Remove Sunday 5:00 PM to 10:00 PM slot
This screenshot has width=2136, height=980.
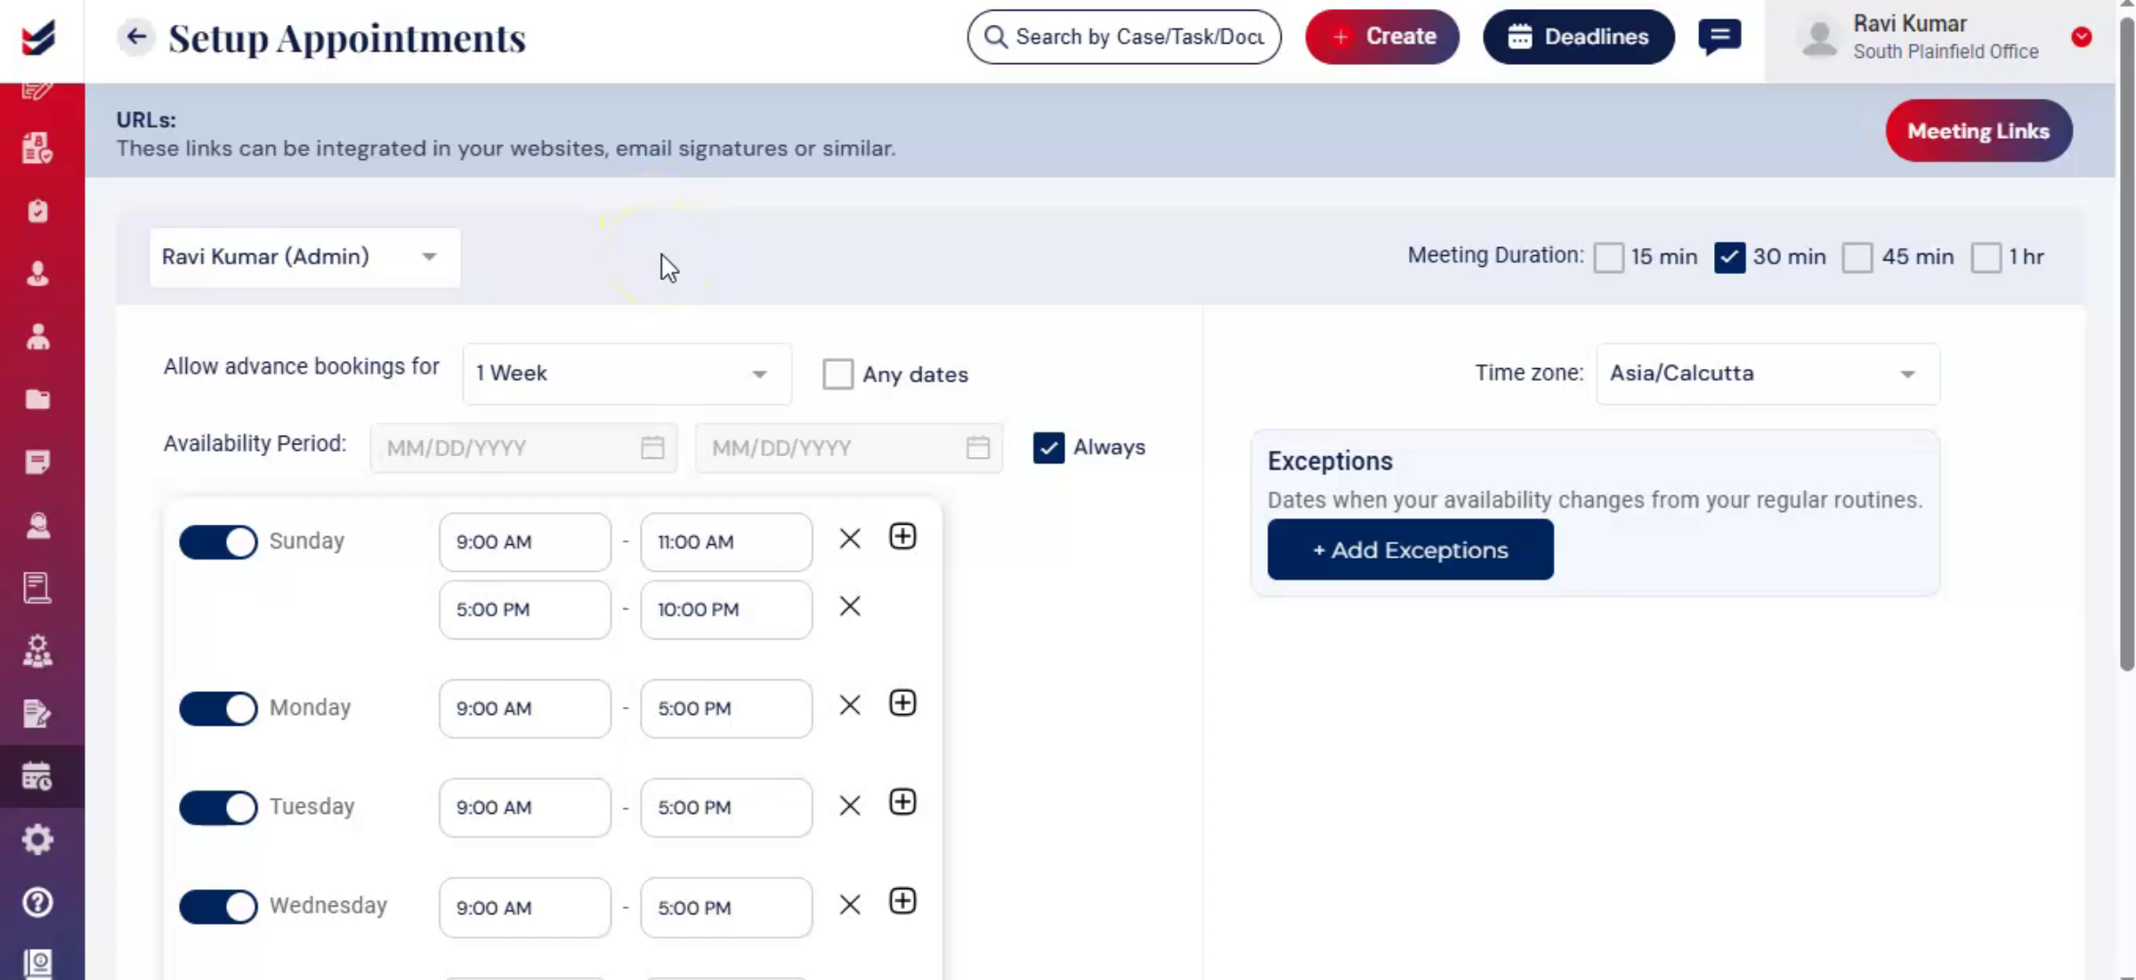(850, 607)
